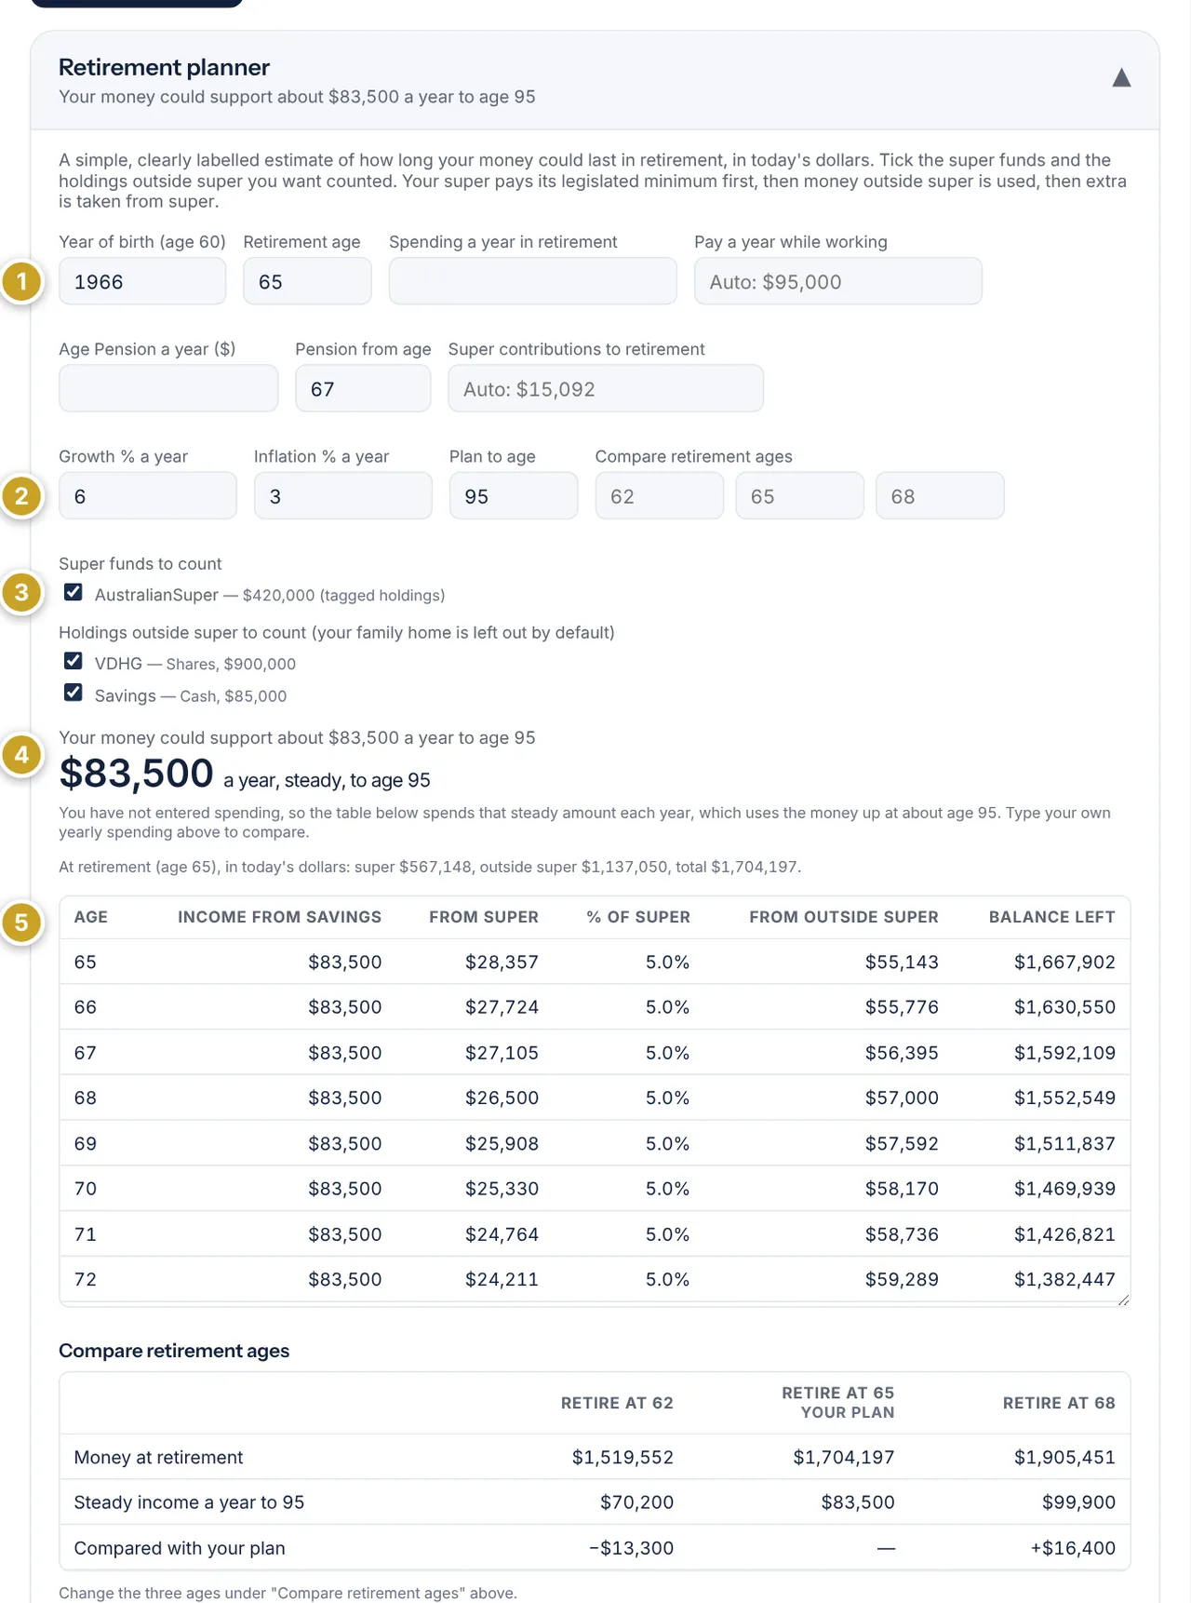Click the from-super value '$28,357'
Screen dimensions: 1191x1603
pos(502,962)
